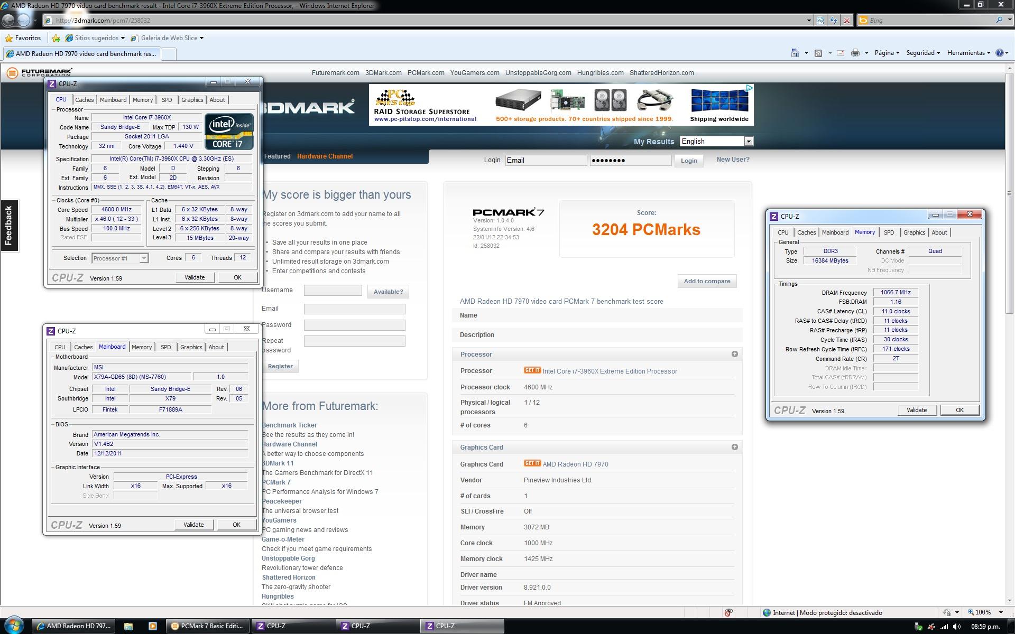Click Validate in top-left CPU-Z window
1015x634 pixels.
click(195, 277)
